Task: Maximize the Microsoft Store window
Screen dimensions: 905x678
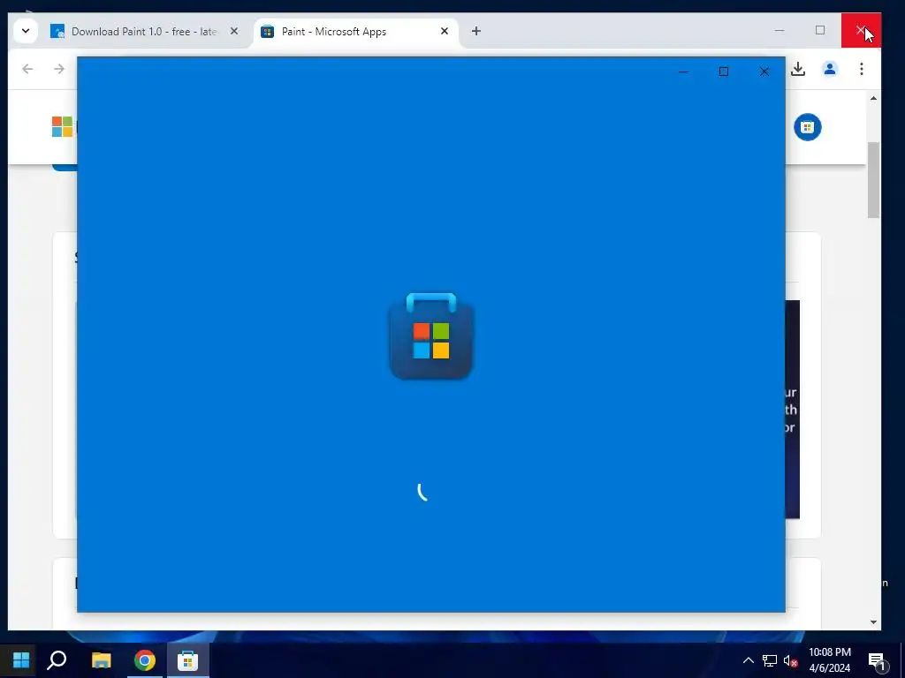Action: 724,72
